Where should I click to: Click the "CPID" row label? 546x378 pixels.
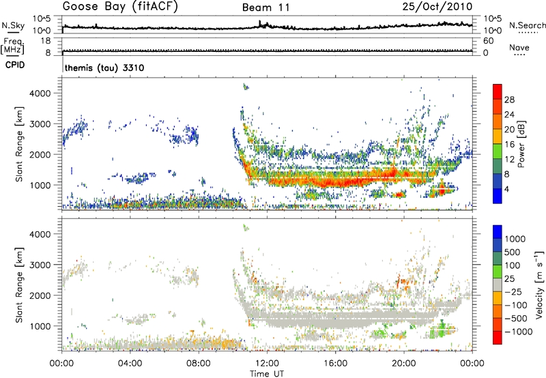pyautogui.click(x=15, y=65)
